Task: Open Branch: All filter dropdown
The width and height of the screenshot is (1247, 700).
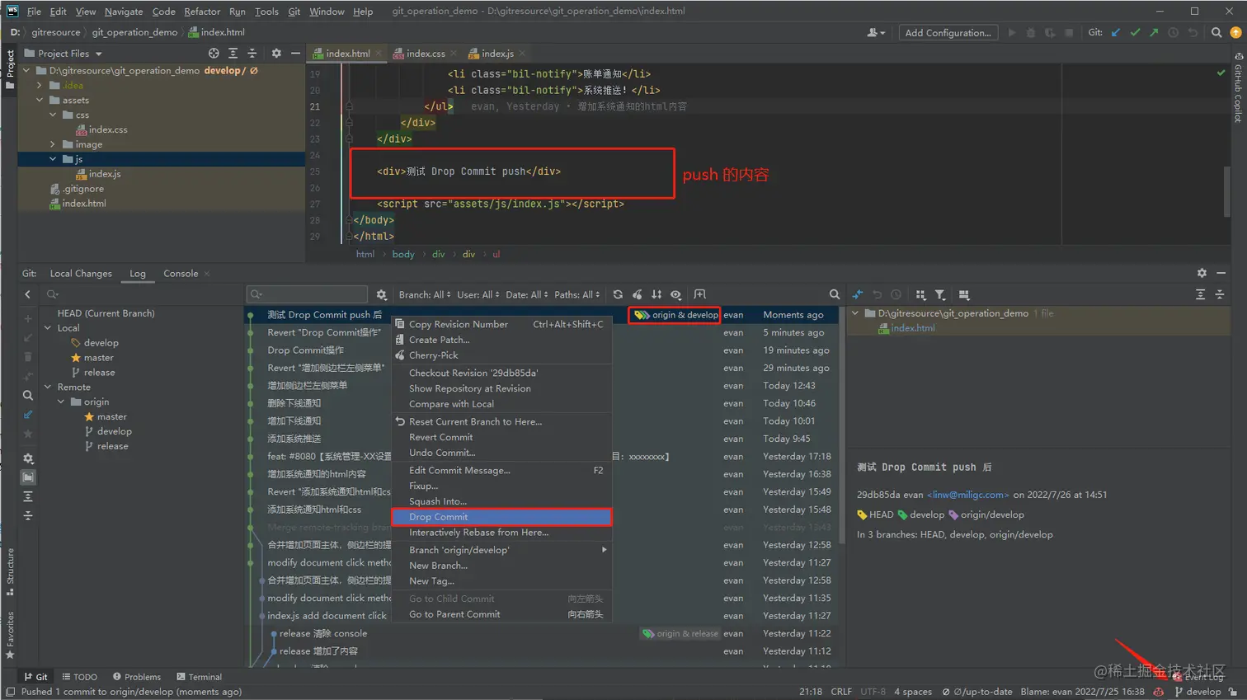Action: (x=425, y=294)
